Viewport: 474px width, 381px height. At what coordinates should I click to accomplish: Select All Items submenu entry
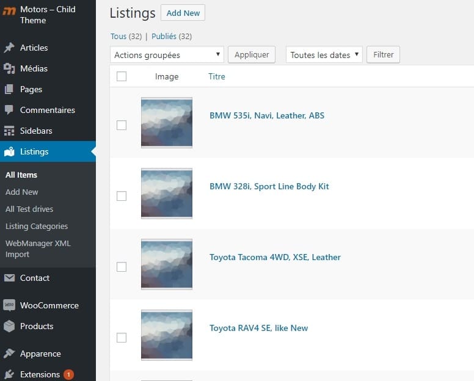[21, 175]
